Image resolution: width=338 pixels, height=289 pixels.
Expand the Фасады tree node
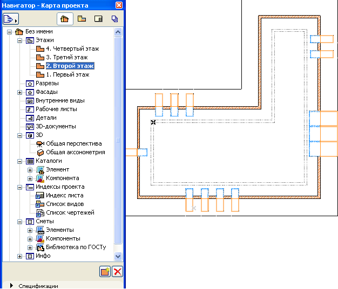[20, 92]
